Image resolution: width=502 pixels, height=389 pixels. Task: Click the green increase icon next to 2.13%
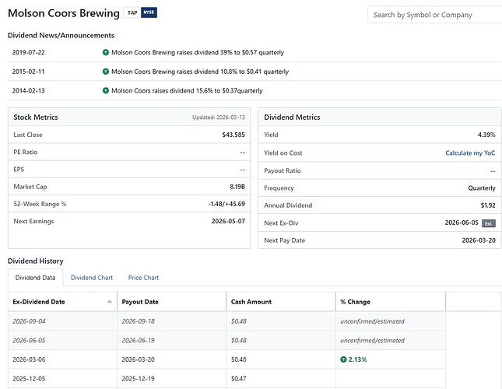click(344, 359)
